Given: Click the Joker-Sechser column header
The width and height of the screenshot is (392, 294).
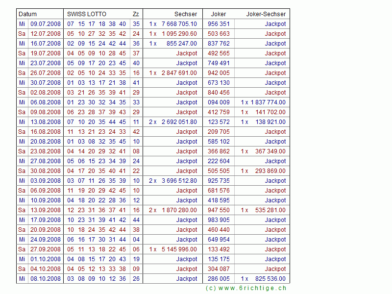Looking at the screenshot, I should pyautogui.click(x=268, y=14).
